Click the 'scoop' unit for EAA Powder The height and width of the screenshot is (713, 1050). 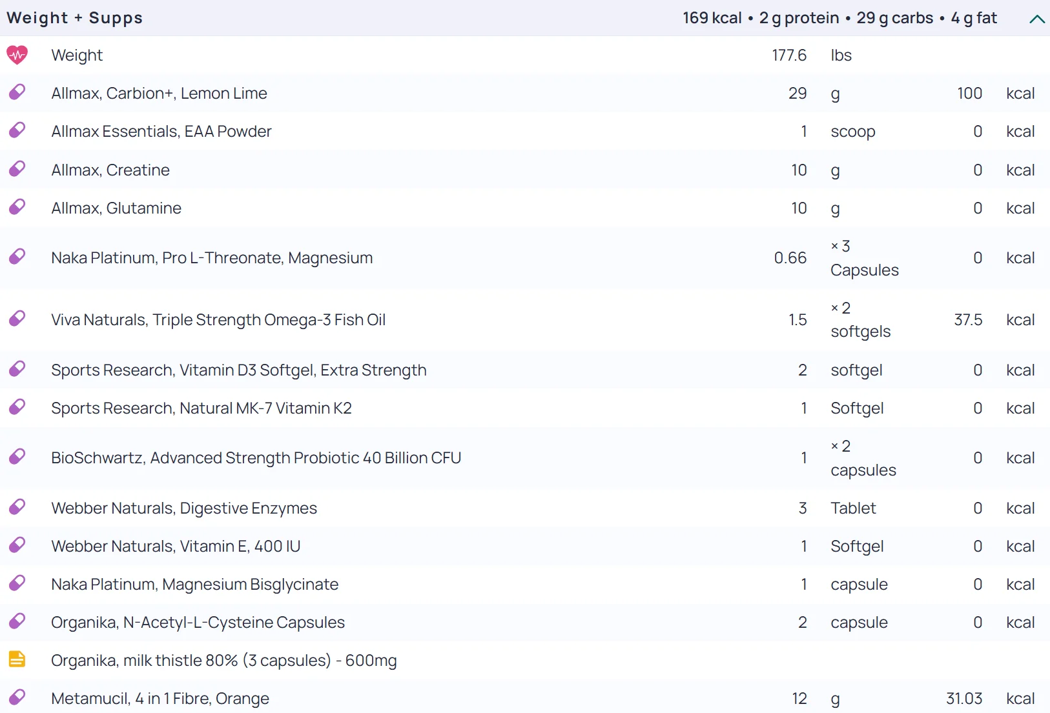(853, 132)
